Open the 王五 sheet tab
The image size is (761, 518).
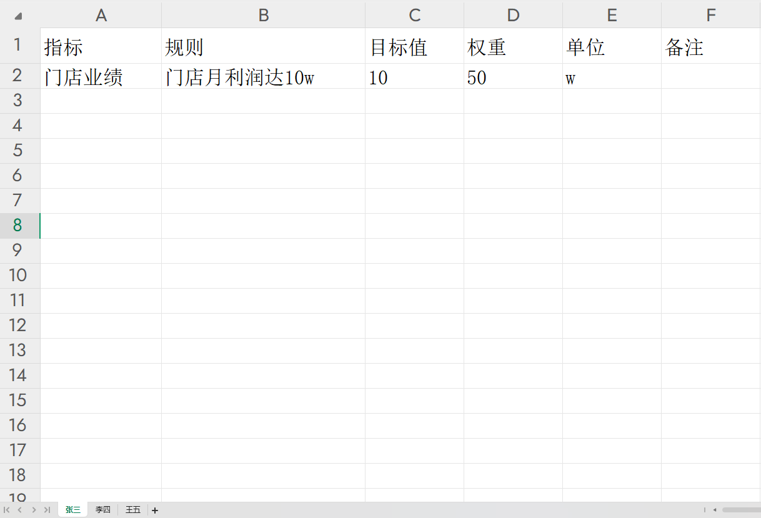coord(133,510)
